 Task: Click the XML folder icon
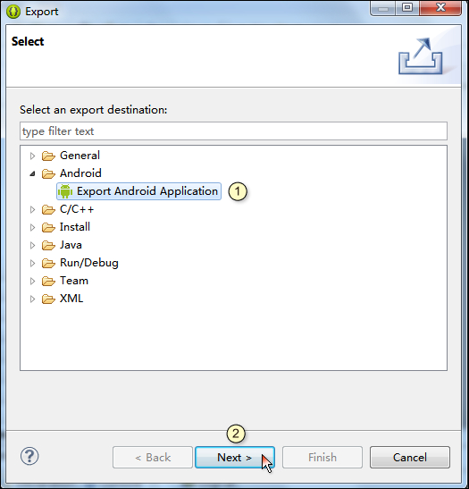point(48,299)
